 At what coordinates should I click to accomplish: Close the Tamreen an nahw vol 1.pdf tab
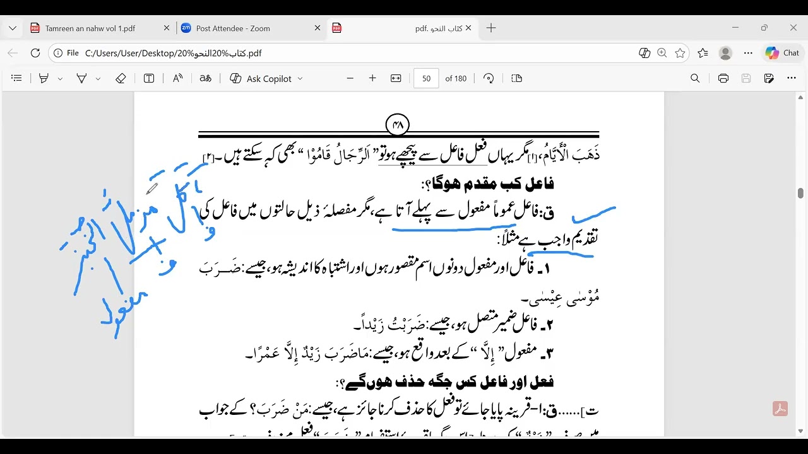click(x=167, y=28)
